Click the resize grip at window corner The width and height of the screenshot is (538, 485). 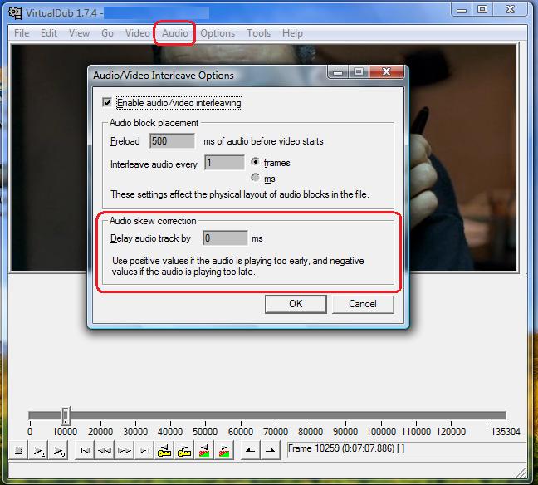click(521, 472)
